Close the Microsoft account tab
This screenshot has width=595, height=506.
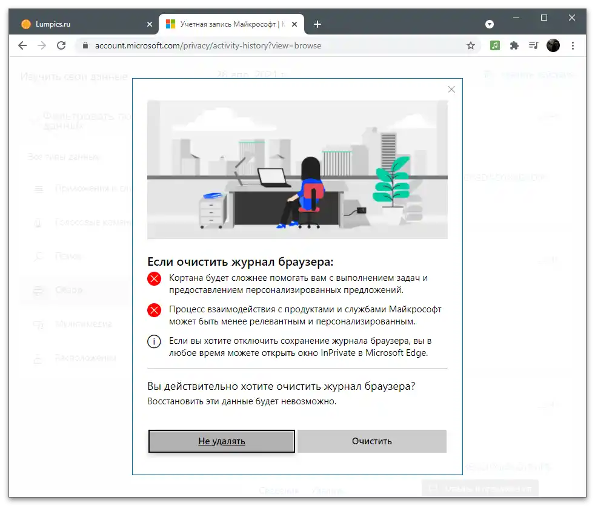pos(294,24)
